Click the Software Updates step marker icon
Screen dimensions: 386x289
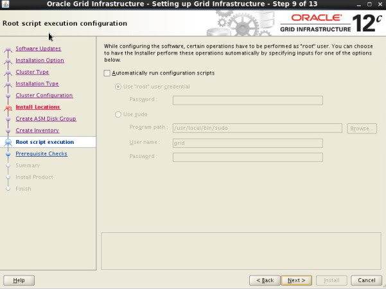8,49
